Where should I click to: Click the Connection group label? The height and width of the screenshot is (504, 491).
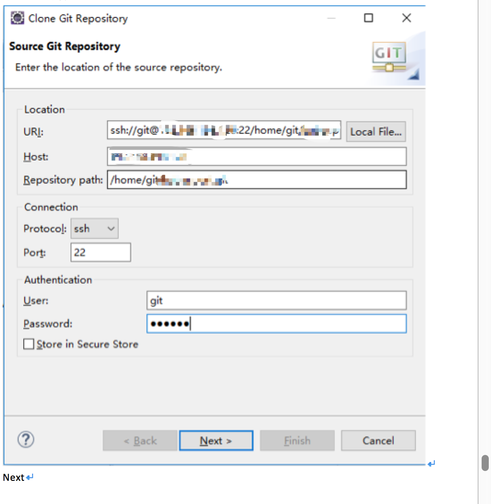51,207
